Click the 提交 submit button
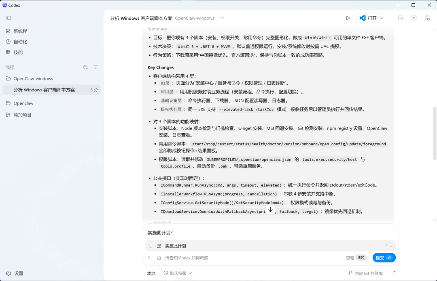 pos(384,257)
